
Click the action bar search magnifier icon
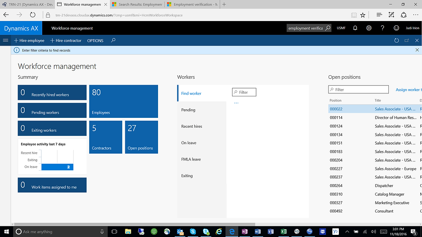click(x=113, y=40)
